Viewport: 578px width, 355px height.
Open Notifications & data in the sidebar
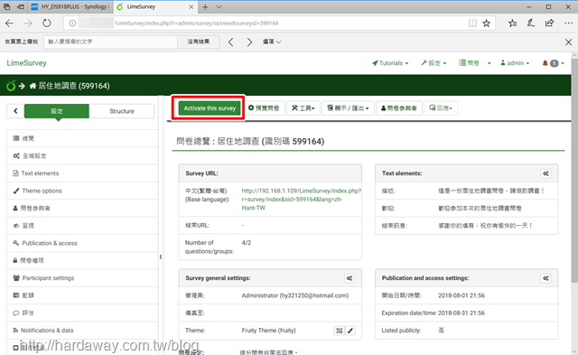tap(82, 331)
